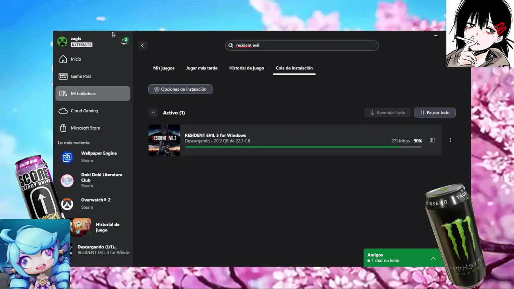Open Opciones de instalación button
The height and width of the screenshot is (289, 514).
tap(180, 89)
